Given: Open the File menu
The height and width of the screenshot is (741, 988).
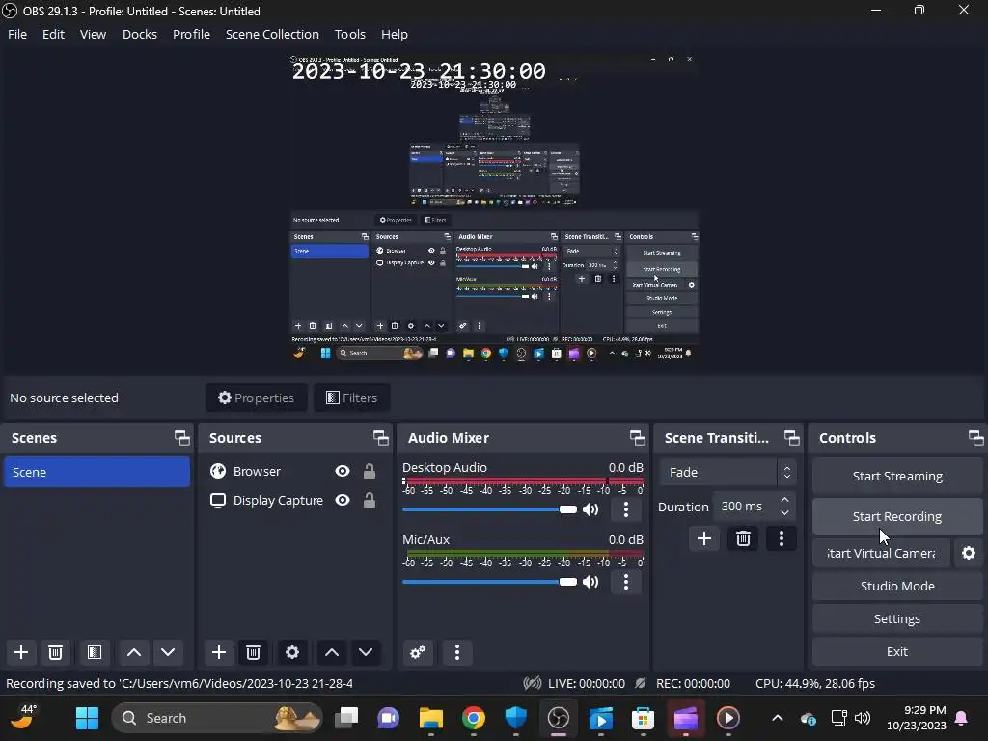Looking at the screenshot, I should coord(17,34).
